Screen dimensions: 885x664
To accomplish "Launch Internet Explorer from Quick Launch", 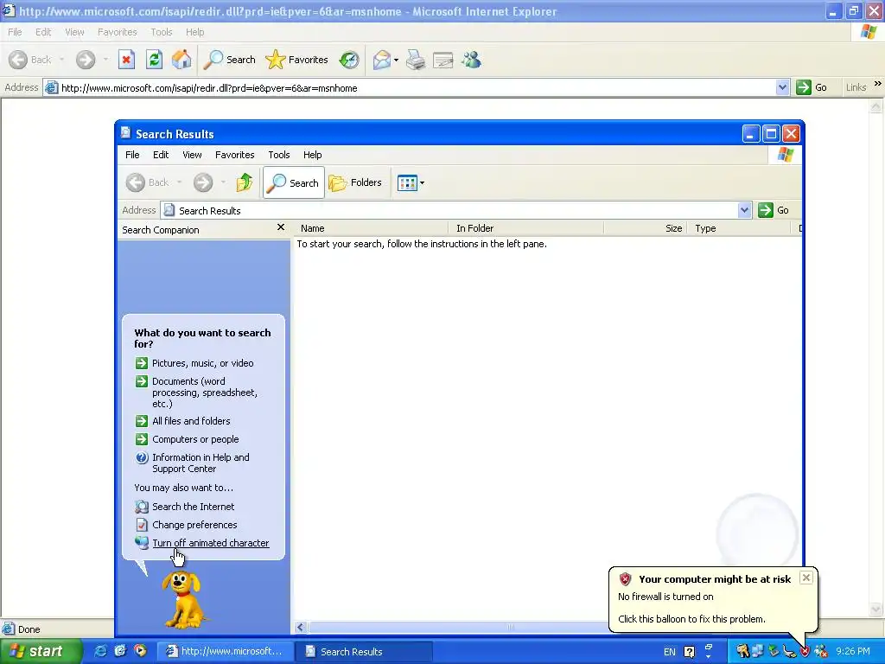I will pos(100,651).
